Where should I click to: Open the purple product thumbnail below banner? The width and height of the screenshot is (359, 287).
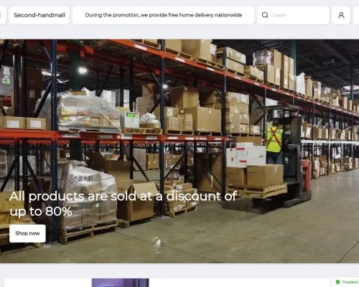pyautogui.click(x=121, y=283)
